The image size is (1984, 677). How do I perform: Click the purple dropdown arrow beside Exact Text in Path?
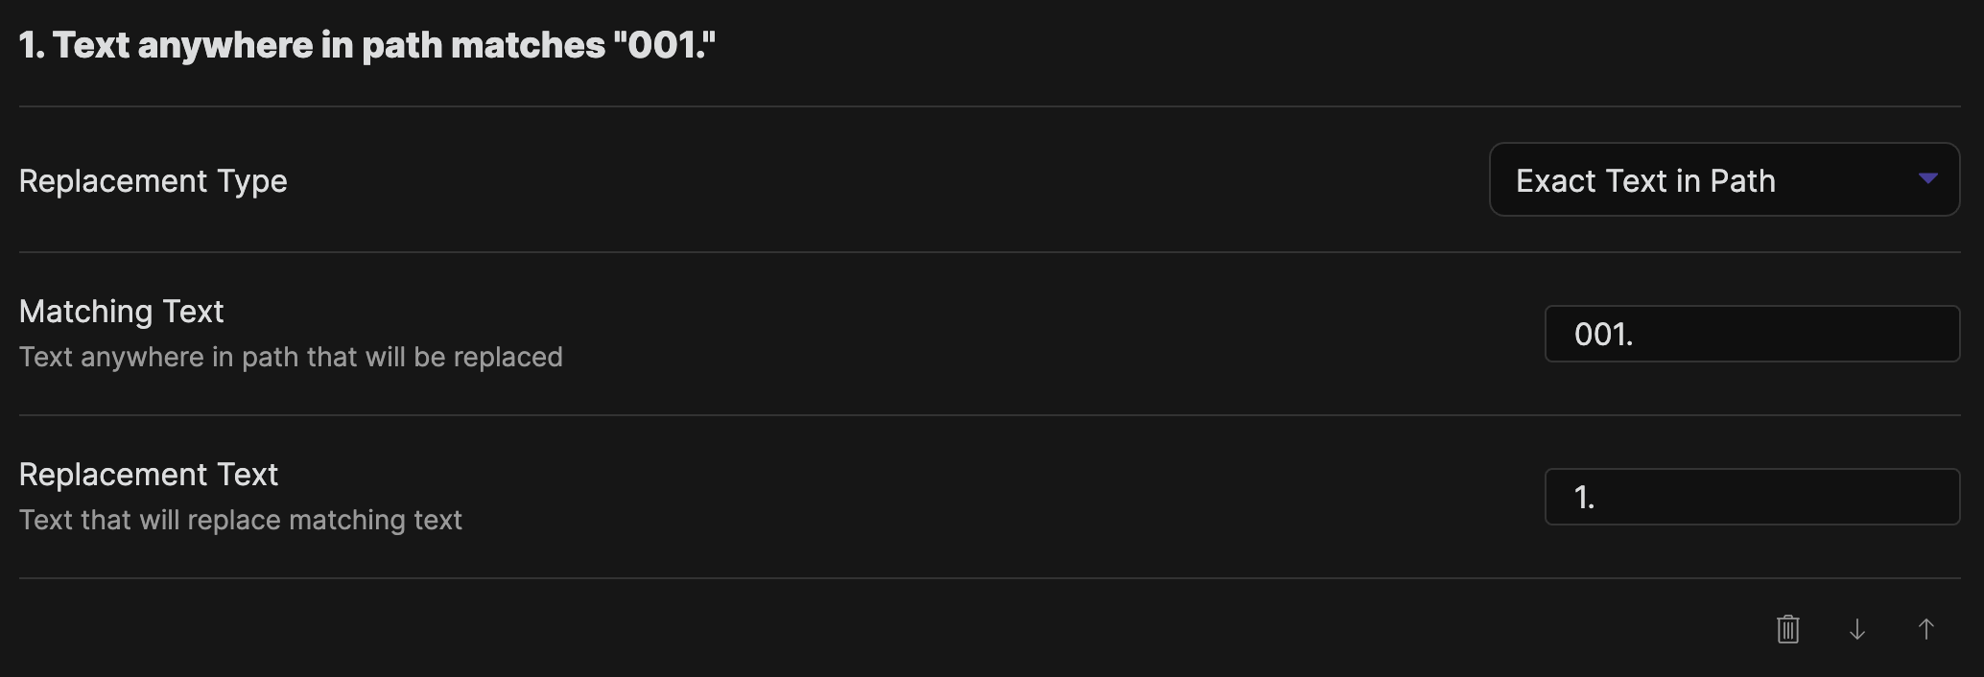1927,179
